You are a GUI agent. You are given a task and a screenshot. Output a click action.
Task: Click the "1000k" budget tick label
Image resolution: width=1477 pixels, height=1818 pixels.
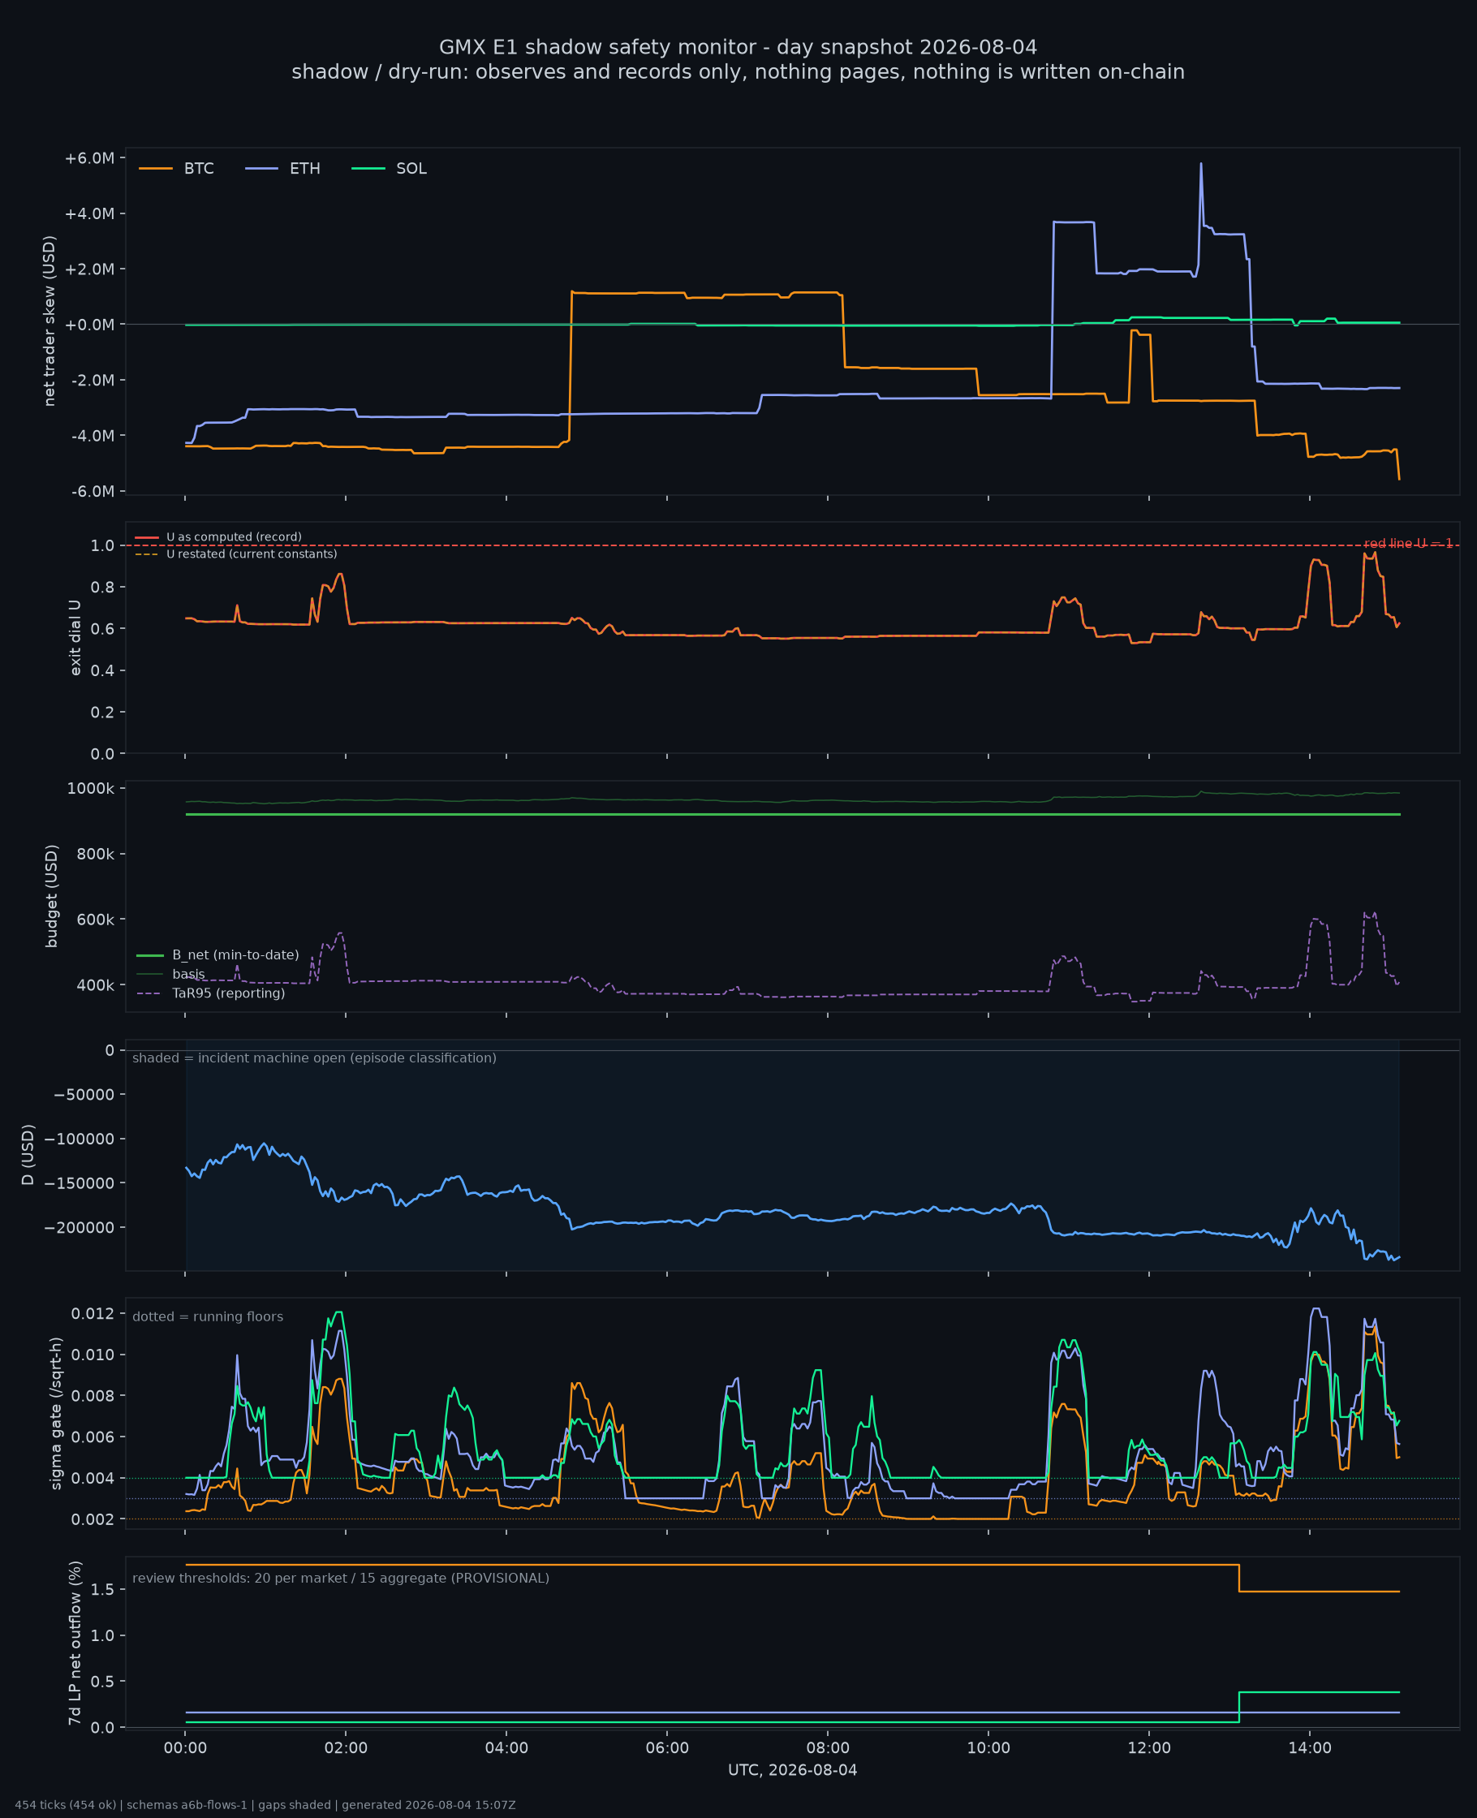(x=91, y=790)
